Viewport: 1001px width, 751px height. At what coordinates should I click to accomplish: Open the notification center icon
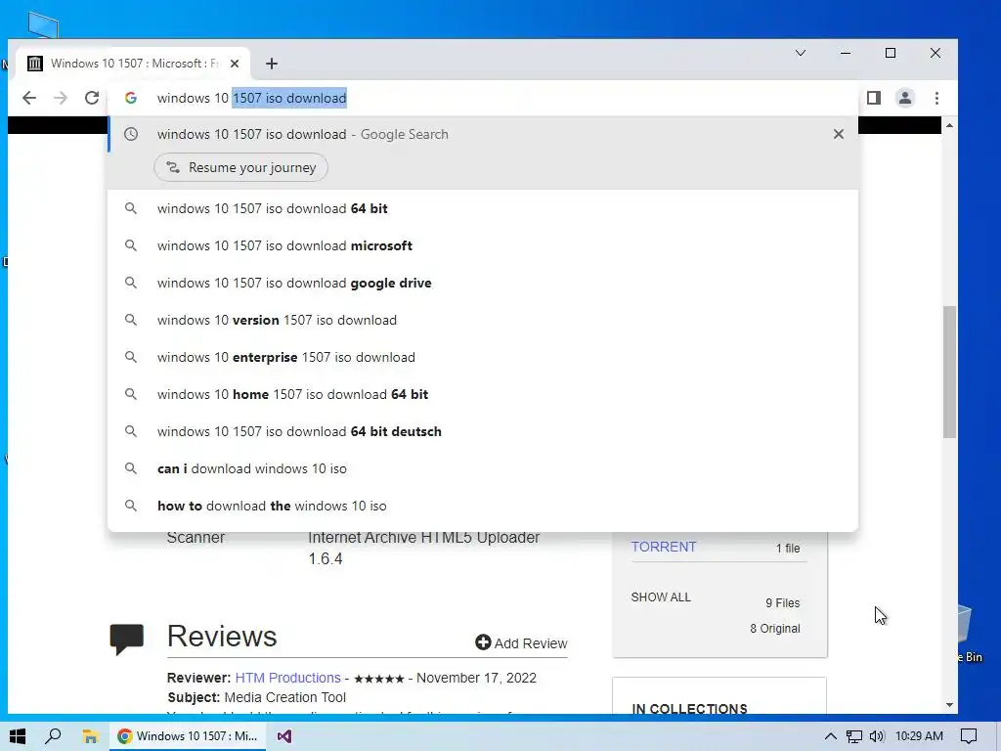click(969, 736)
